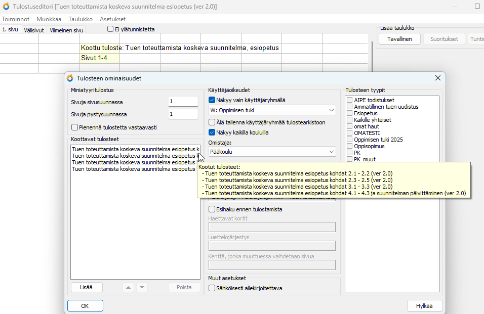Viewport: 484px width, 314px height.
Task: Switch to Viimeinen sivu tab
Action: [66, 30]
